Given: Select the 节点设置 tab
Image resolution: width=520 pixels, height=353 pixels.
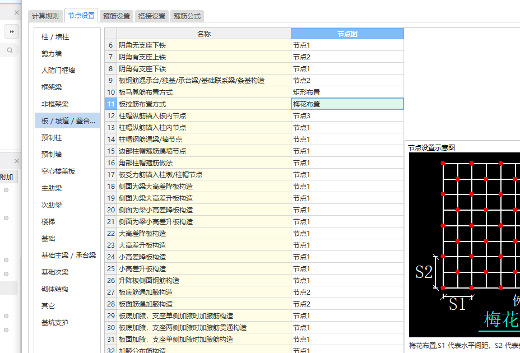Looking at the screenshot, I should (81, 15).
